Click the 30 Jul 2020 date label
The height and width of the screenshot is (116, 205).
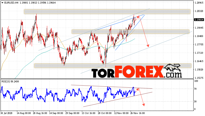[x=6, y=113]
